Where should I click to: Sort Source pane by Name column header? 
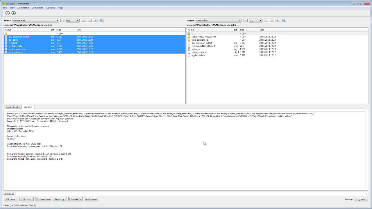(8, 30)
